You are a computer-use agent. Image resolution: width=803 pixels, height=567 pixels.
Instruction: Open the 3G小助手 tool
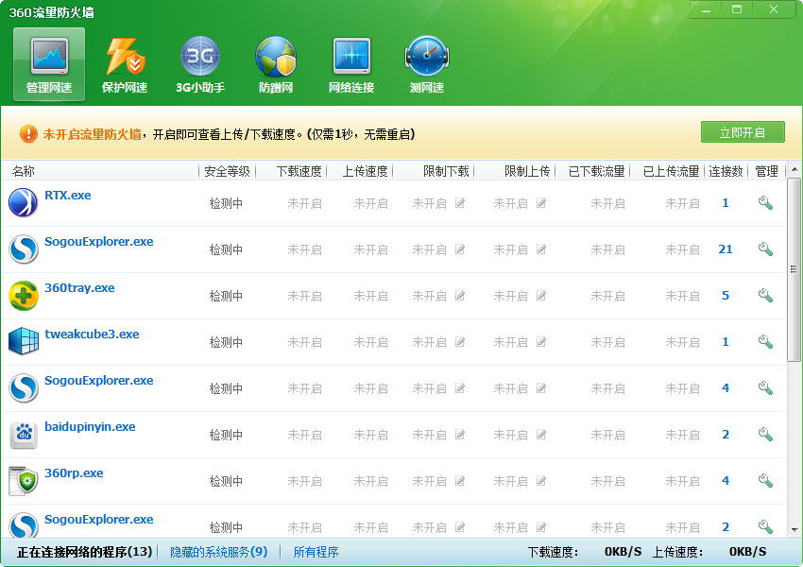tap(200, 64)
